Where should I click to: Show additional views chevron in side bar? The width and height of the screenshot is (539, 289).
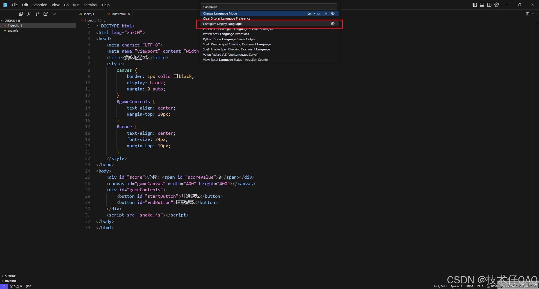tap(54, 14)
